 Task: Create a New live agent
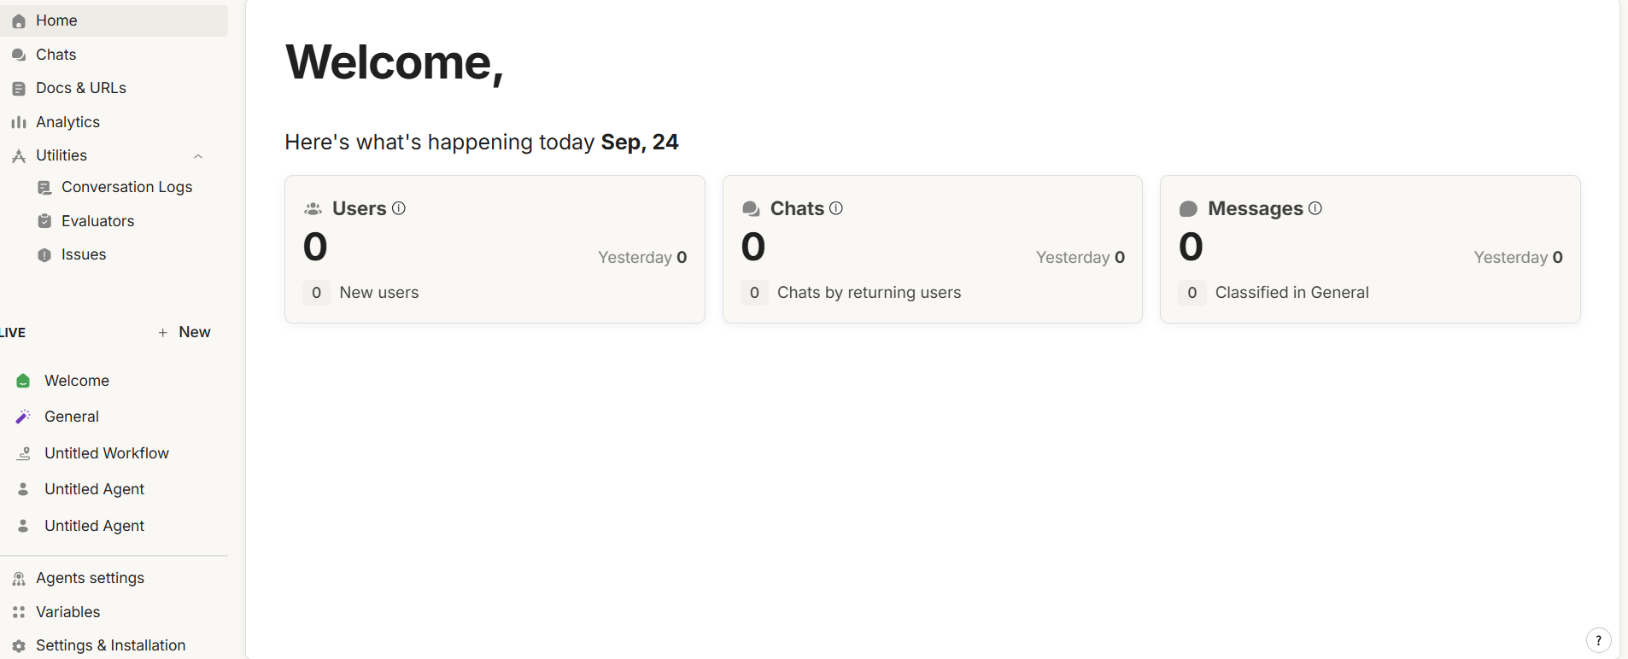click(x=184, y=332)
